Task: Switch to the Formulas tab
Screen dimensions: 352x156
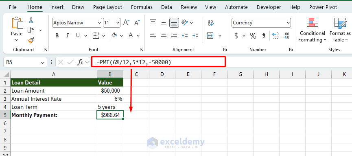Action: [142, 7]
